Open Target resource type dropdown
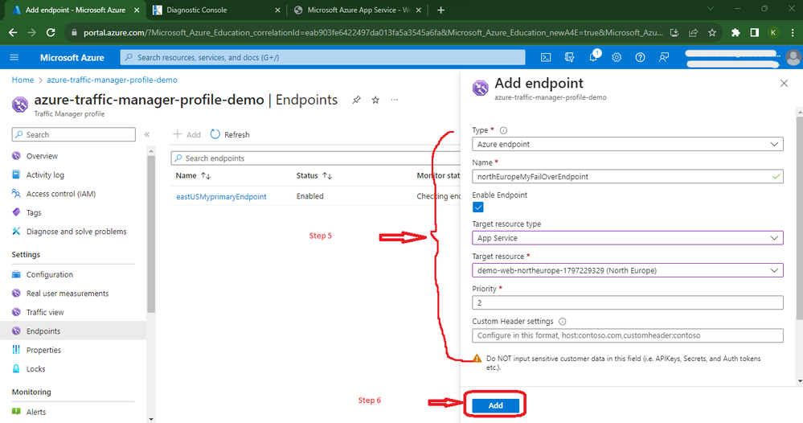Screen dimensions: 803x423 click(x=627, y=237)
